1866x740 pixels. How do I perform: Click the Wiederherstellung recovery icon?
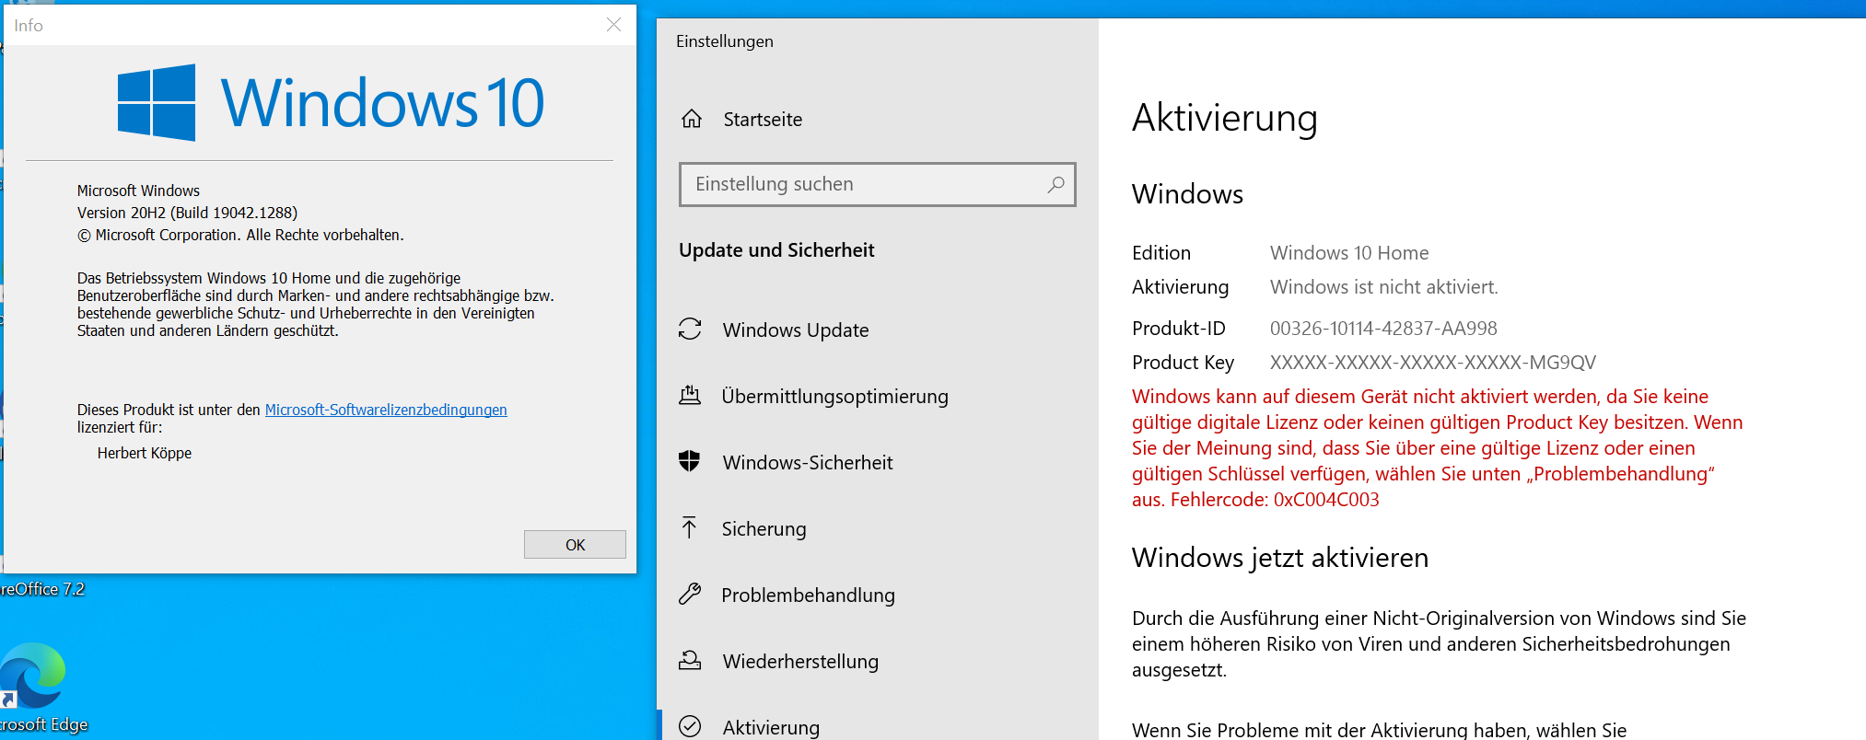(690, 661)
